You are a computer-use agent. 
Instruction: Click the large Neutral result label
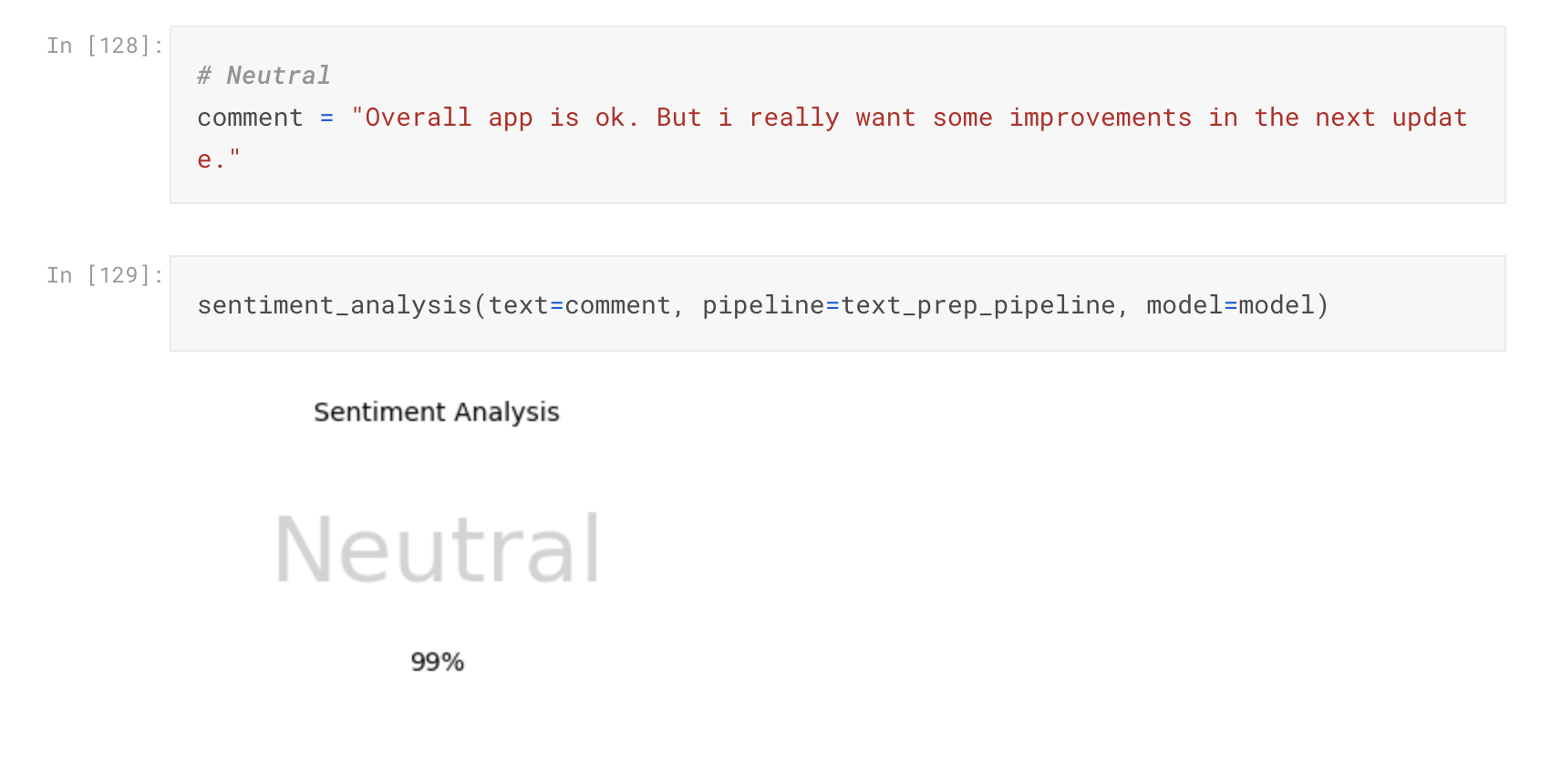click(438, 549)
